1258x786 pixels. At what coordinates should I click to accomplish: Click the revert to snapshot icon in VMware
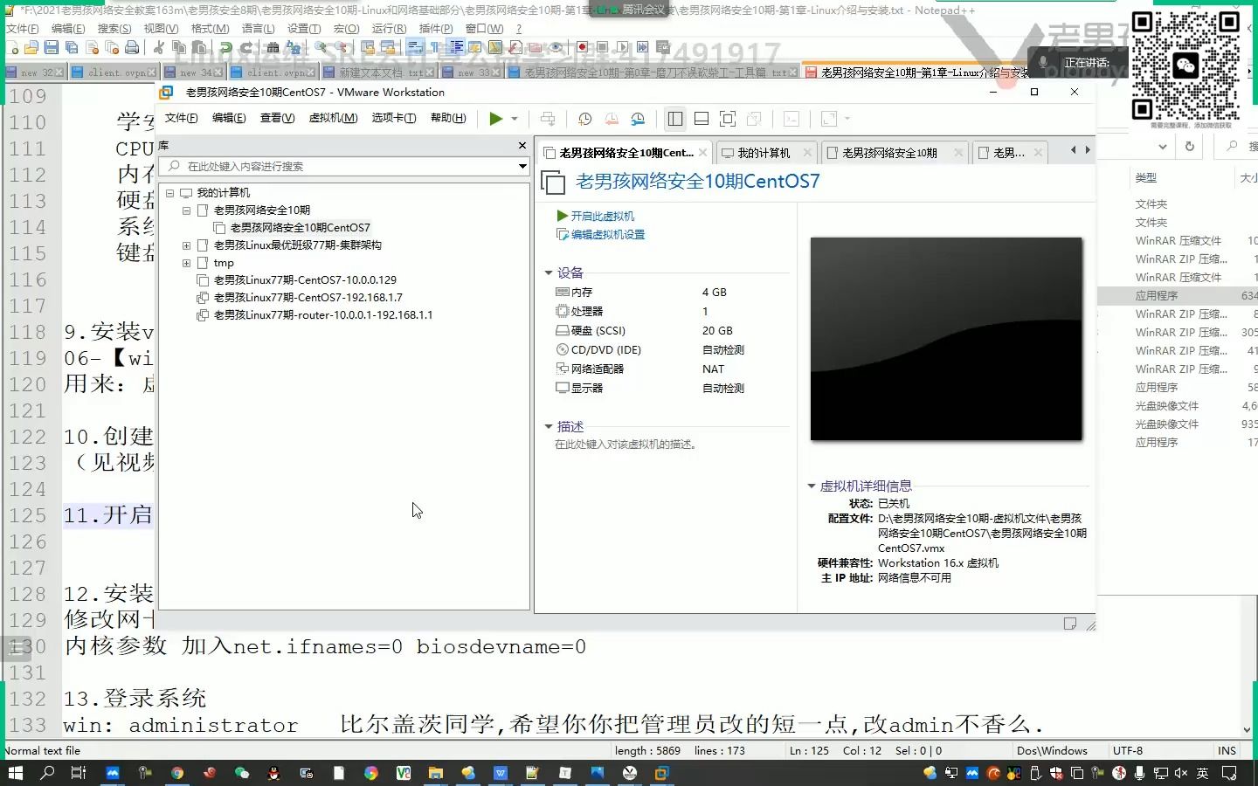tap(612, 119)
